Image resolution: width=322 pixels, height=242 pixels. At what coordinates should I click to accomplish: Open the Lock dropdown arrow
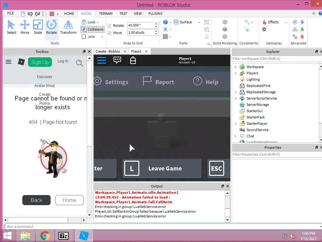point(98,22)
